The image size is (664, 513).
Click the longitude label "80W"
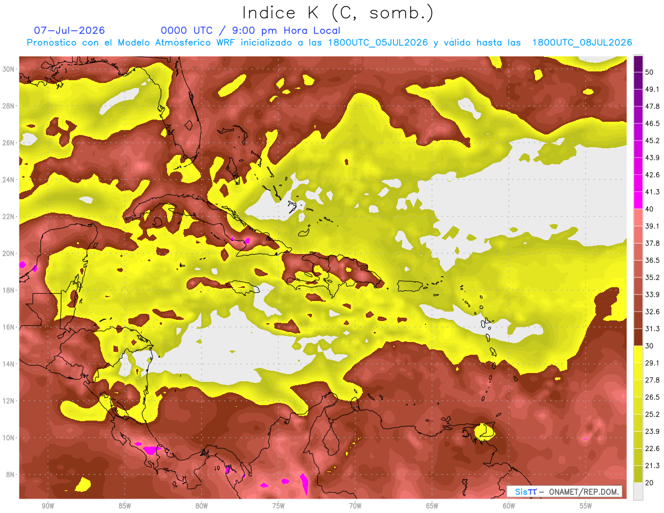click(x=201, y=506)
